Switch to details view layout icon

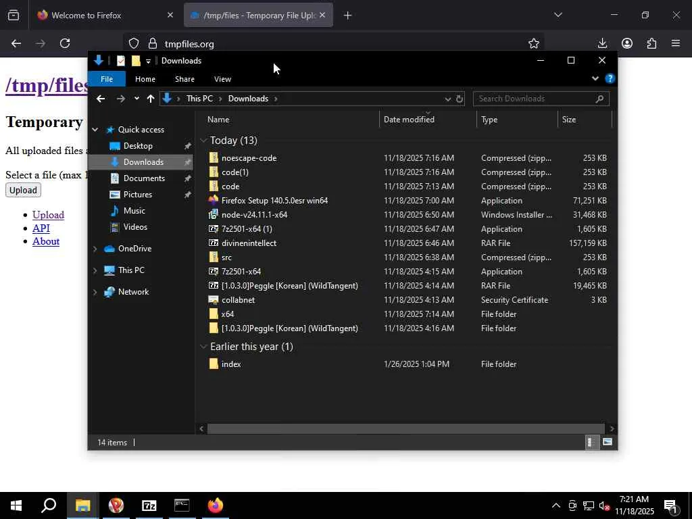click(x=591, y=442)
